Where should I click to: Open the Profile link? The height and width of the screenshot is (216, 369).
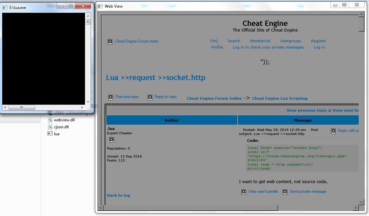pyautogui.click(x=217, y=47)
